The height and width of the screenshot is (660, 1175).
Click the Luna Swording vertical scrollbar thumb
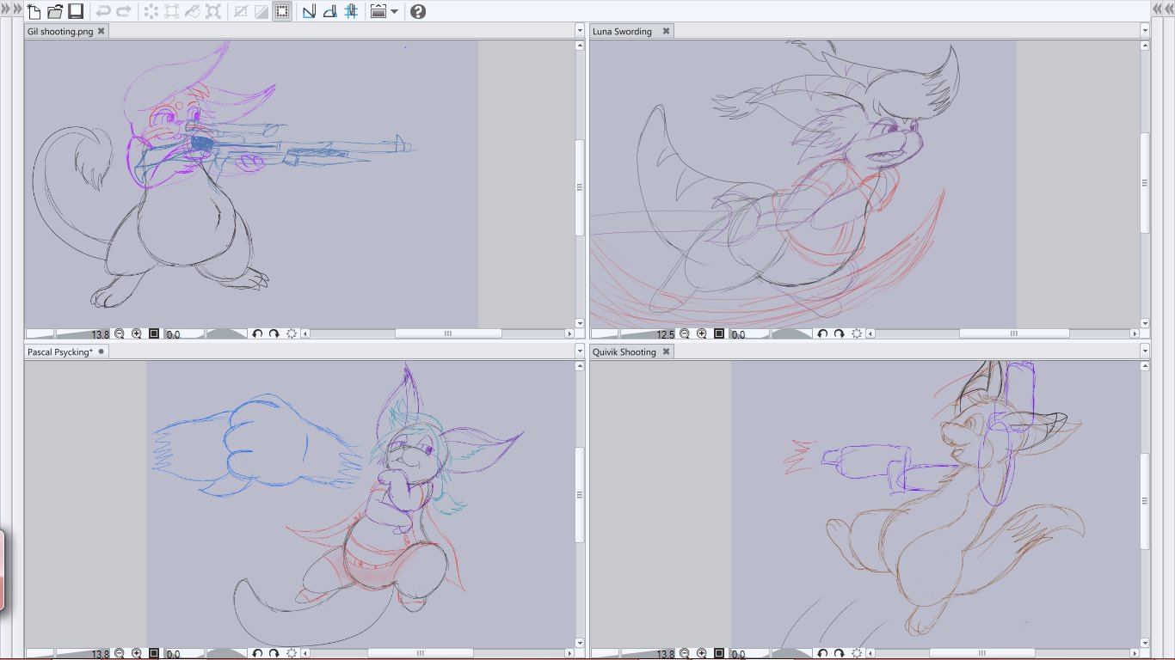tap(1145, 182)
